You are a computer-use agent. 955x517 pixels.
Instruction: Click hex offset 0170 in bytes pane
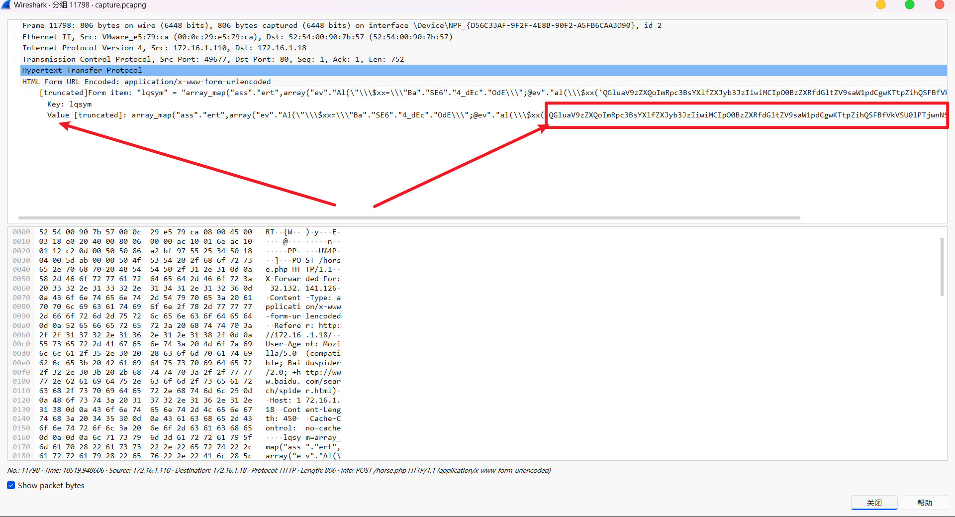pos(21,447)
